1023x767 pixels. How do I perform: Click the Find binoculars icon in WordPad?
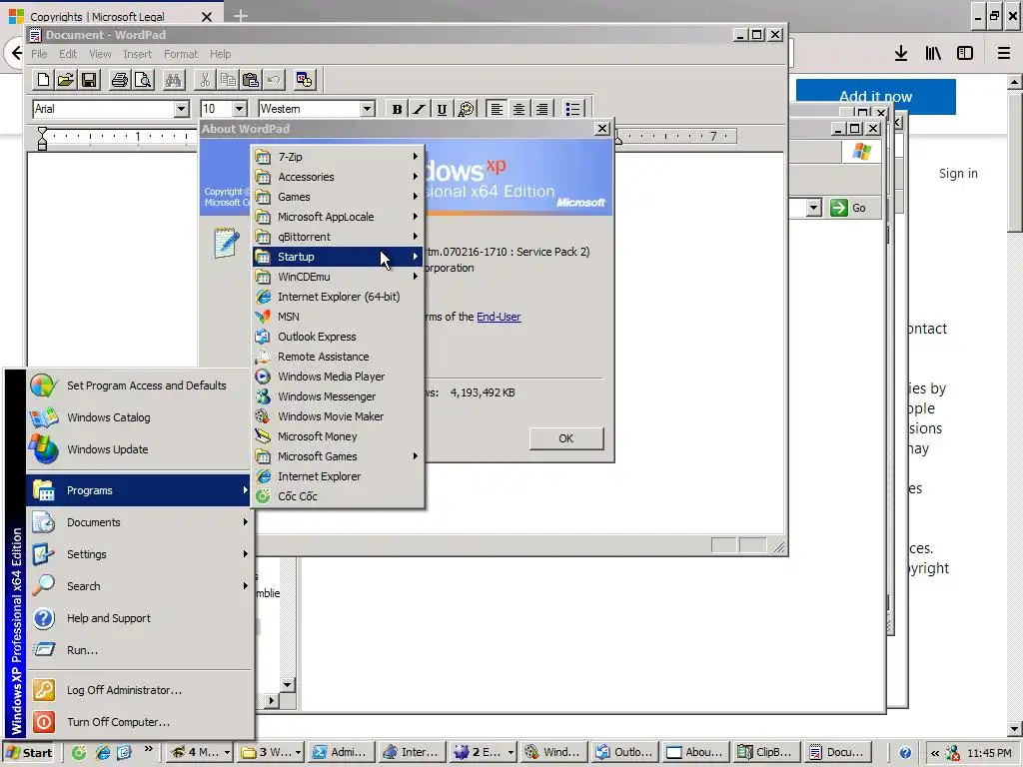[x=173, y=80]
